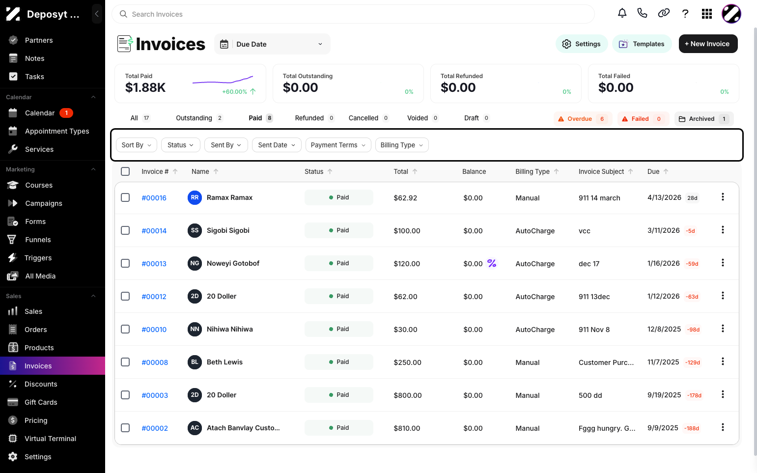Open the Billing Type filter dropdown
The height and width of the screenshot is (473, 757).
pyautogui.click(x=402, y=145)
